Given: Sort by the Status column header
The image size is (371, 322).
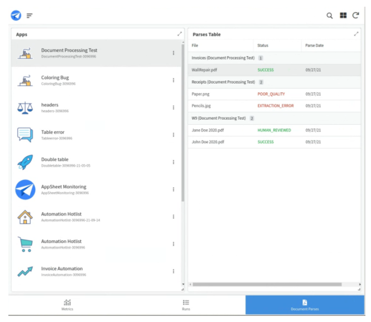Looking at the screenshot, I should pos(263,45).
